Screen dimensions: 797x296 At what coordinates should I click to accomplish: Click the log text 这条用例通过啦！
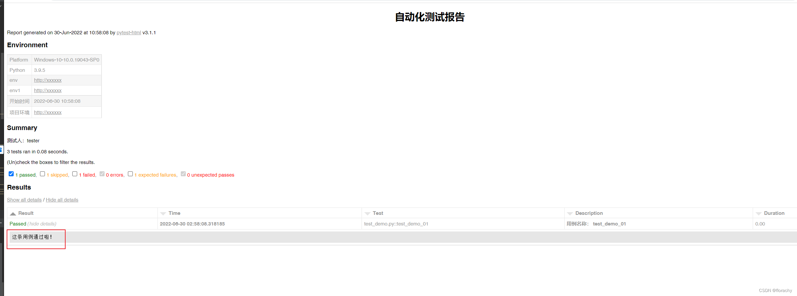(x=32, y=237)
